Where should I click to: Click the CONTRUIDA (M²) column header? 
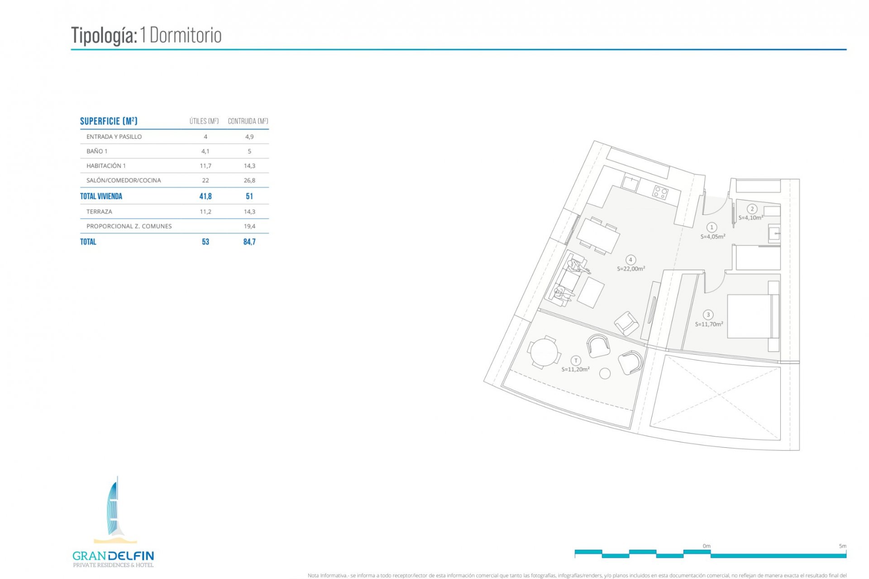click(x=248, y=121)
